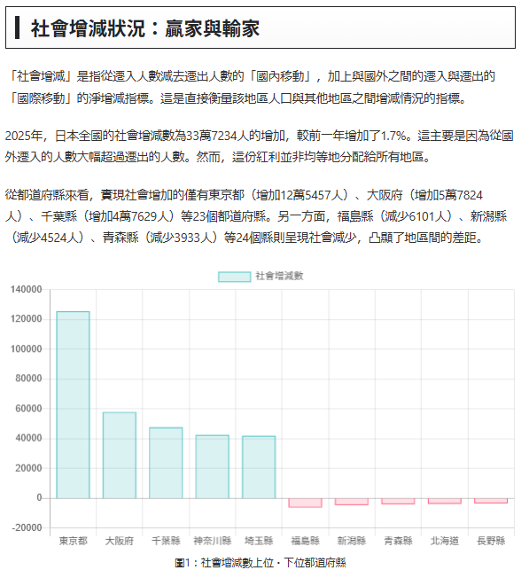Click the 神奈川縣 axis label
Viewport: 529px width, 578px height.
pyautogui.click(x=212, y=541)
